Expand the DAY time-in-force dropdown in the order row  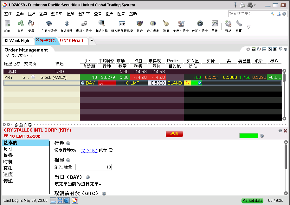click(x=83, y=83)
